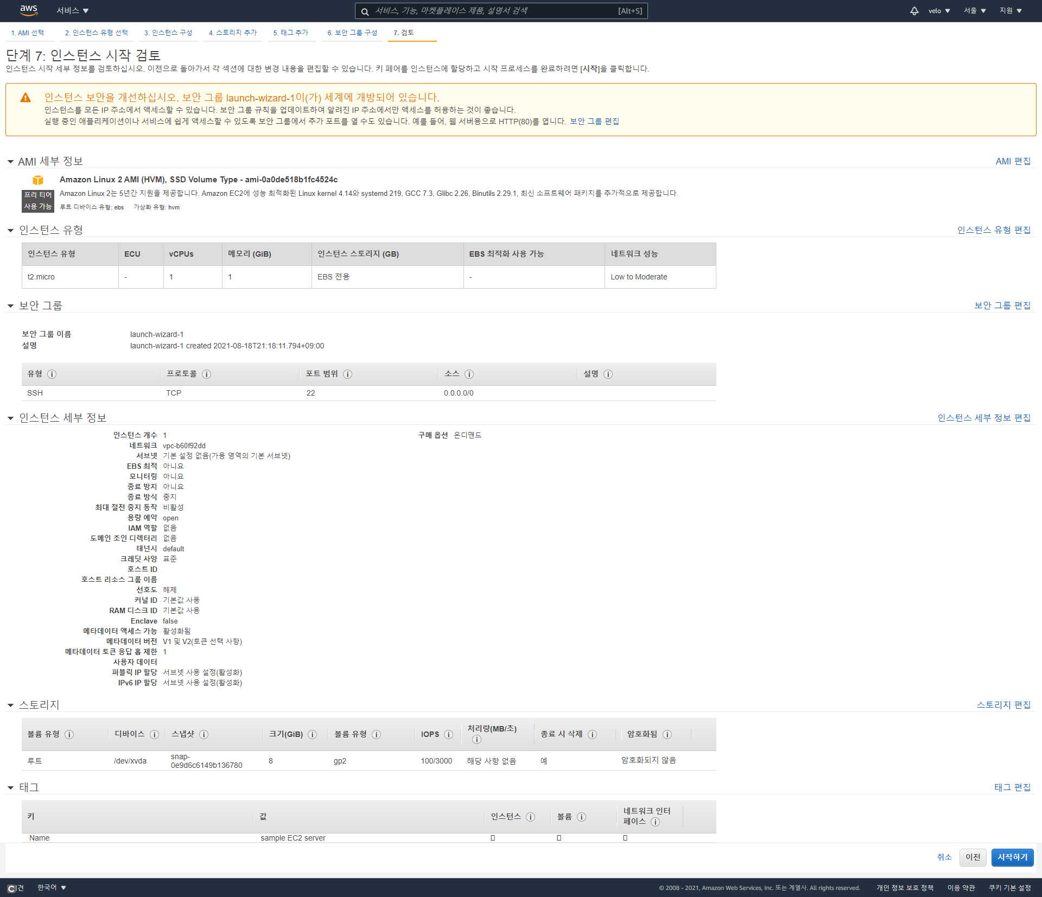
Task: Click info icon next to 포트 범위
Action: pos(347,374)
